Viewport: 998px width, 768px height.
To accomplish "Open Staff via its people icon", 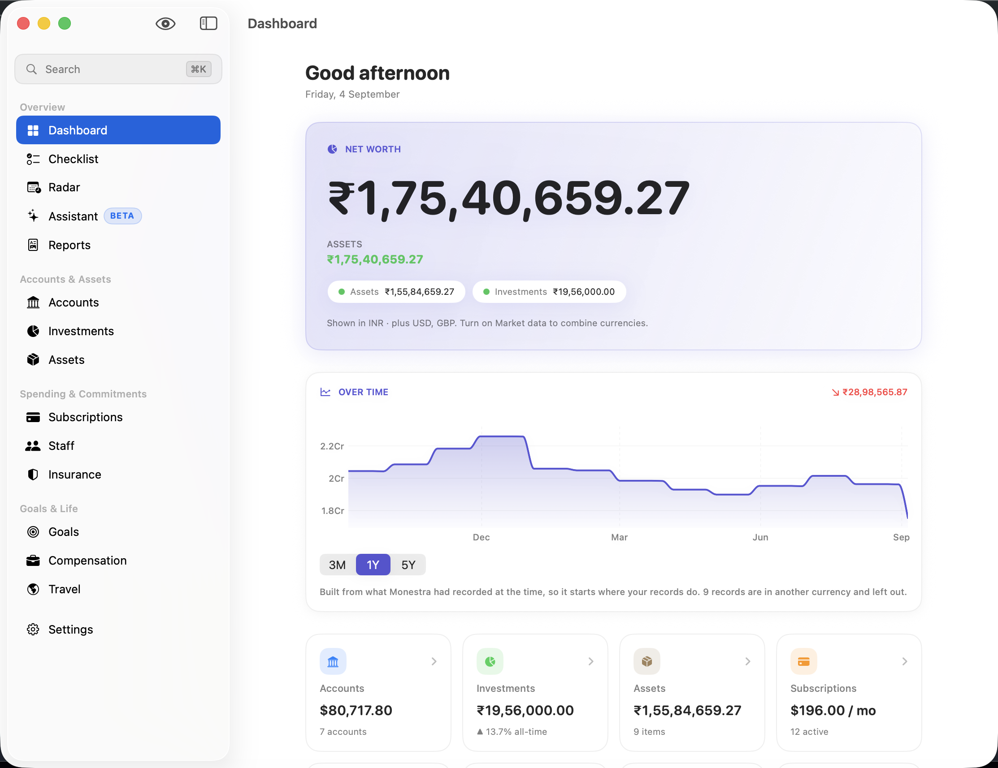I will point(33,446).
